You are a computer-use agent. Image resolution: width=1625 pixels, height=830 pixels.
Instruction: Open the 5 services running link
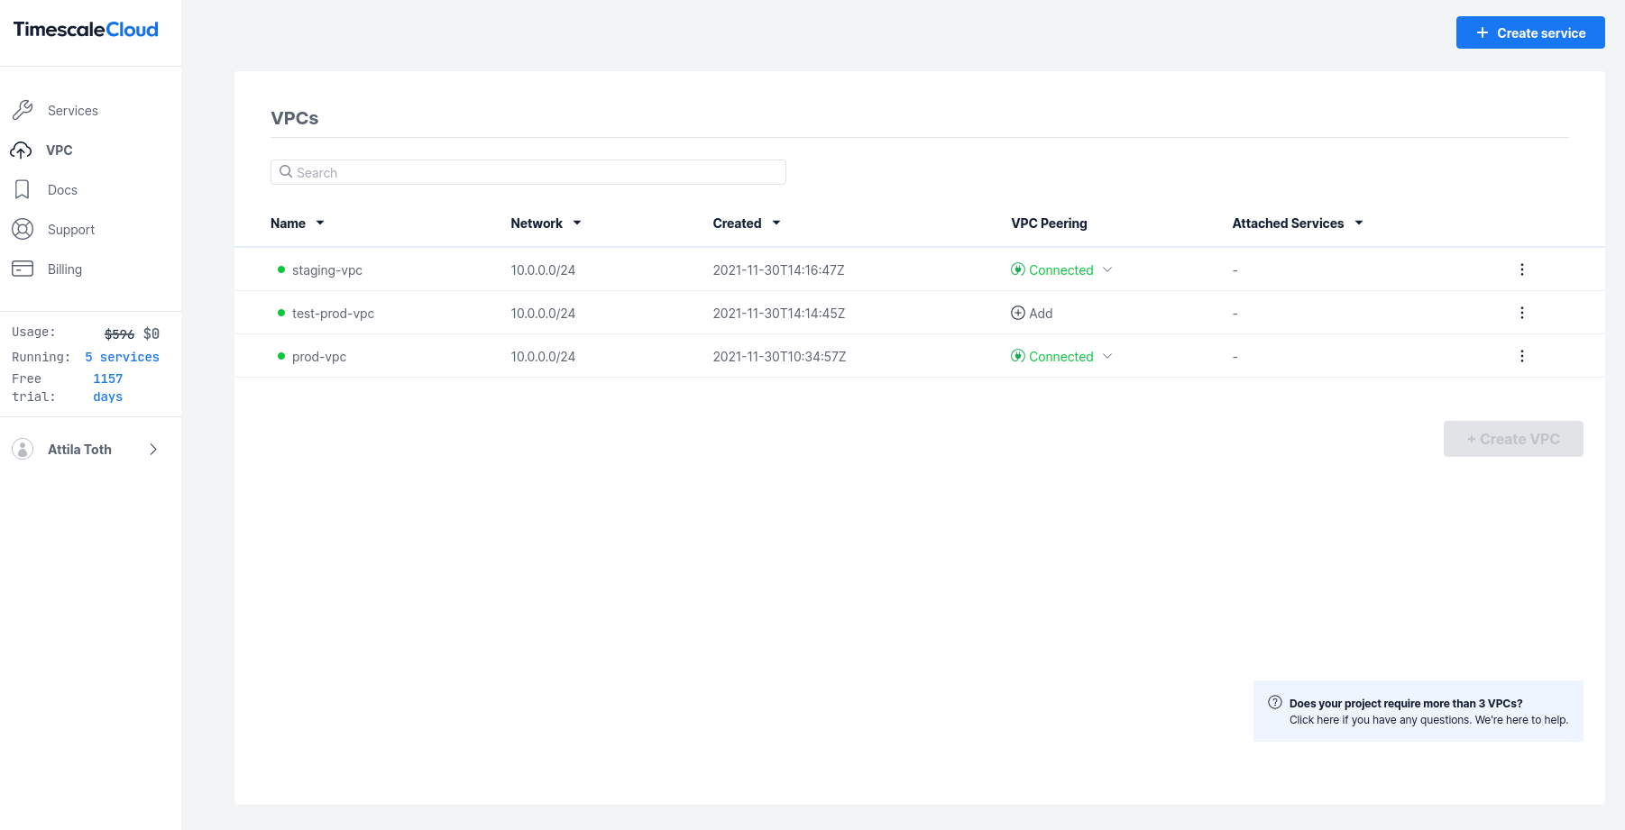(x=122, y=357)
